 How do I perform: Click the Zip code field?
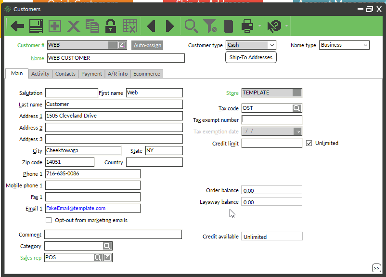tap(70, 162)
